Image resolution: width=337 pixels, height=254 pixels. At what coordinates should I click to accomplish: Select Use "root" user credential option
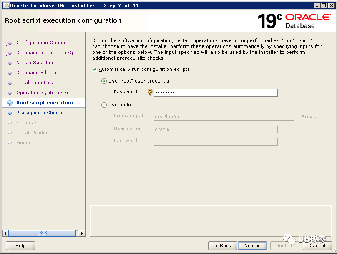coord(104,81)
